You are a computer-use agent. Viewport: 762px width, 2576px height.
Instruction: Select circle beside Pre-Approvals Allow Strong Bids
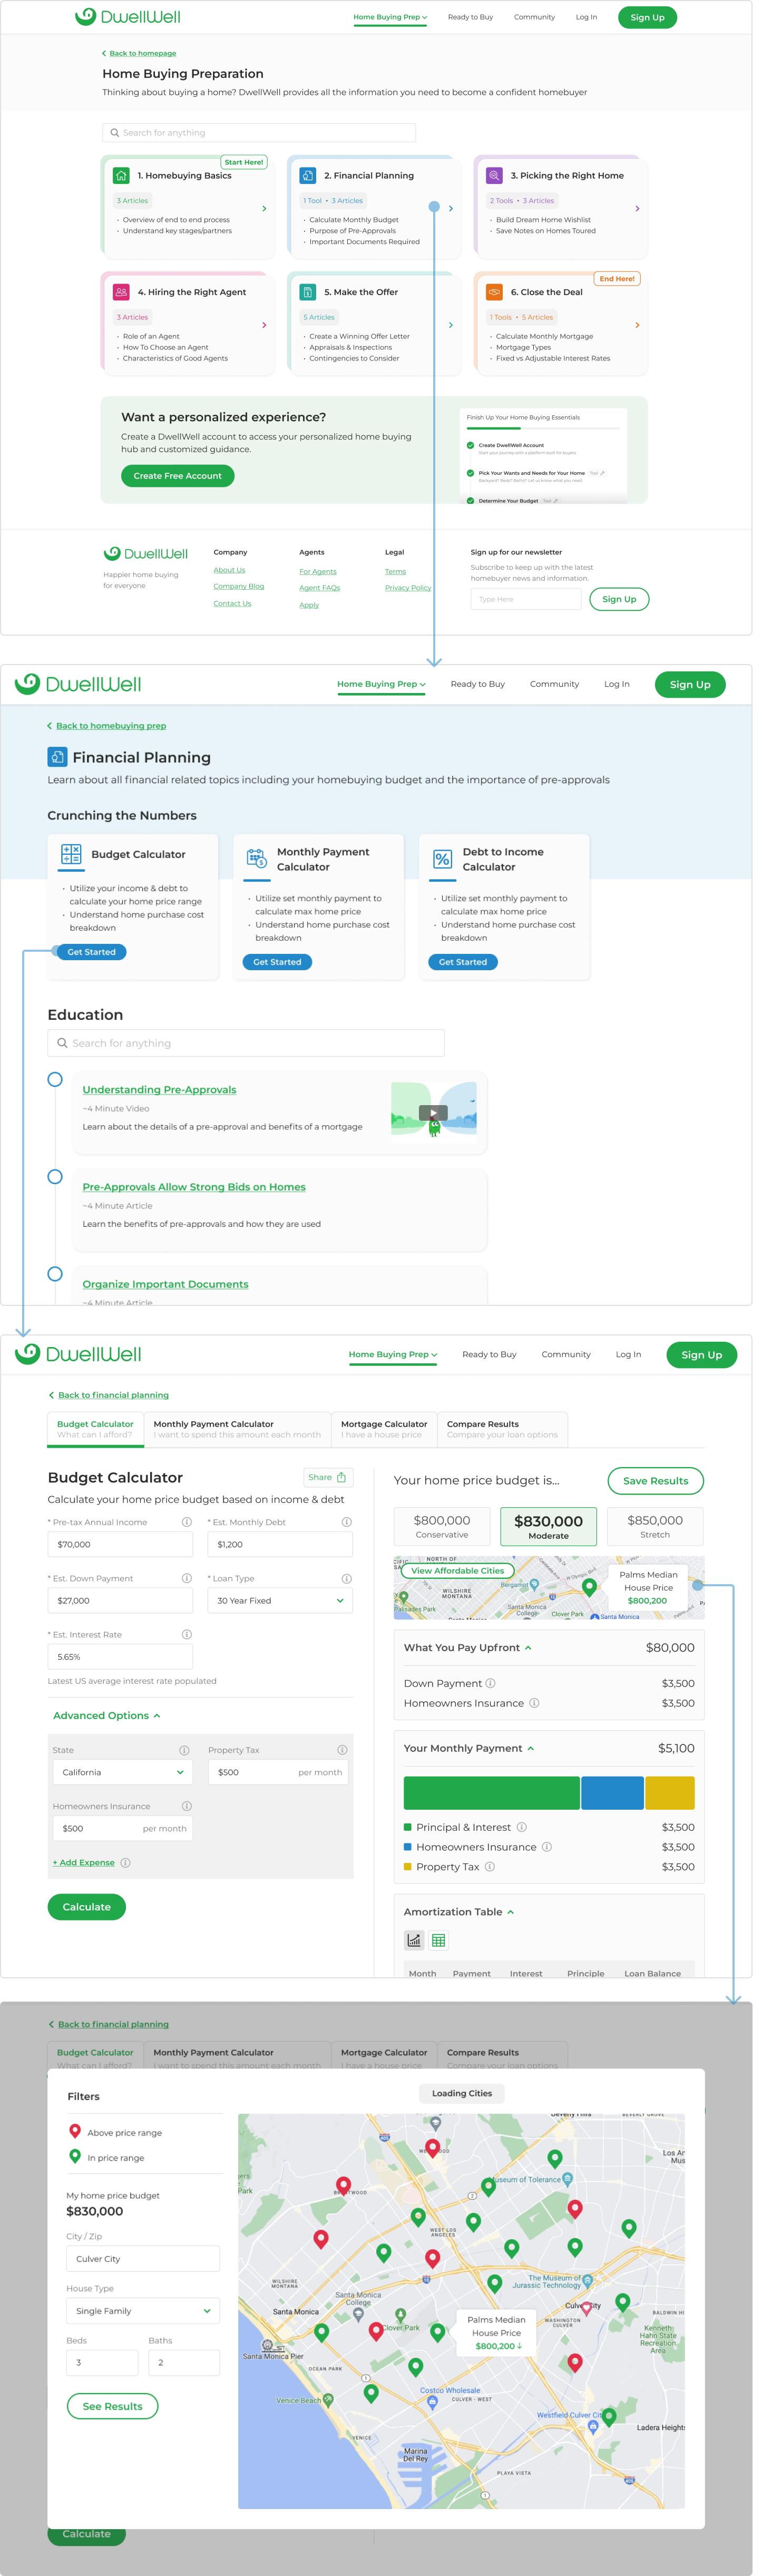tap(55, 1177)
